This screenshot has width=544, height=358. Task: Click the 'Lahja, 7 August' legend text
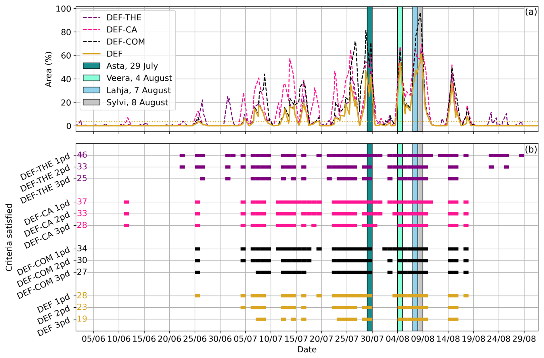coord(139,90)
